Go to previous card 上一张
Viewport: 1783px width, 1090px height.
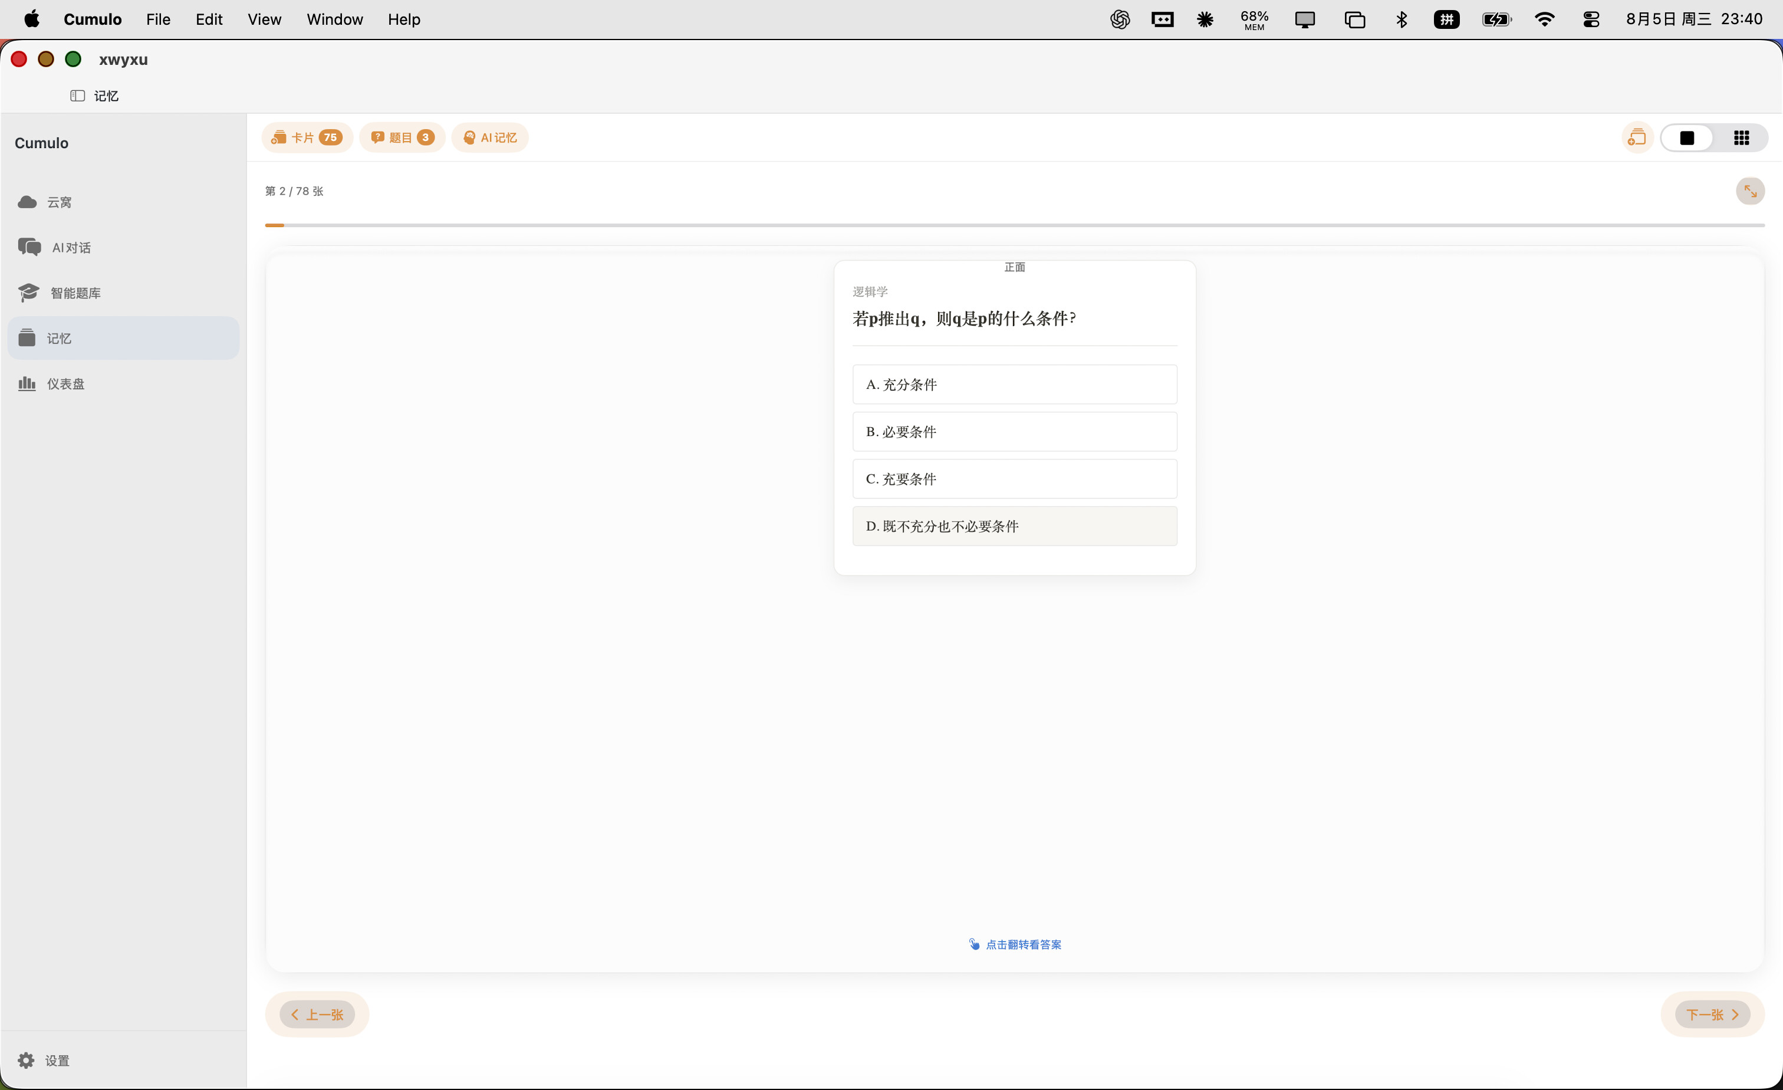point(317,1014)
